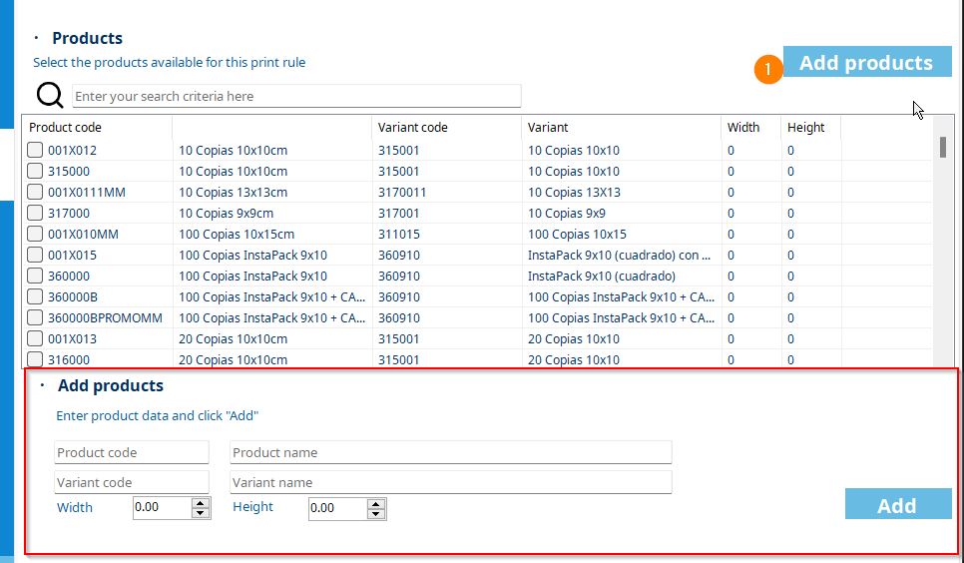Viewport: 964px width, 563px height.
Task: Click the blue Add button
Action: point(897,505)
